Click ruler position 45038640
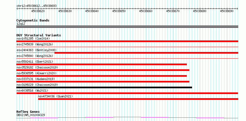 [x=92, y=11]
